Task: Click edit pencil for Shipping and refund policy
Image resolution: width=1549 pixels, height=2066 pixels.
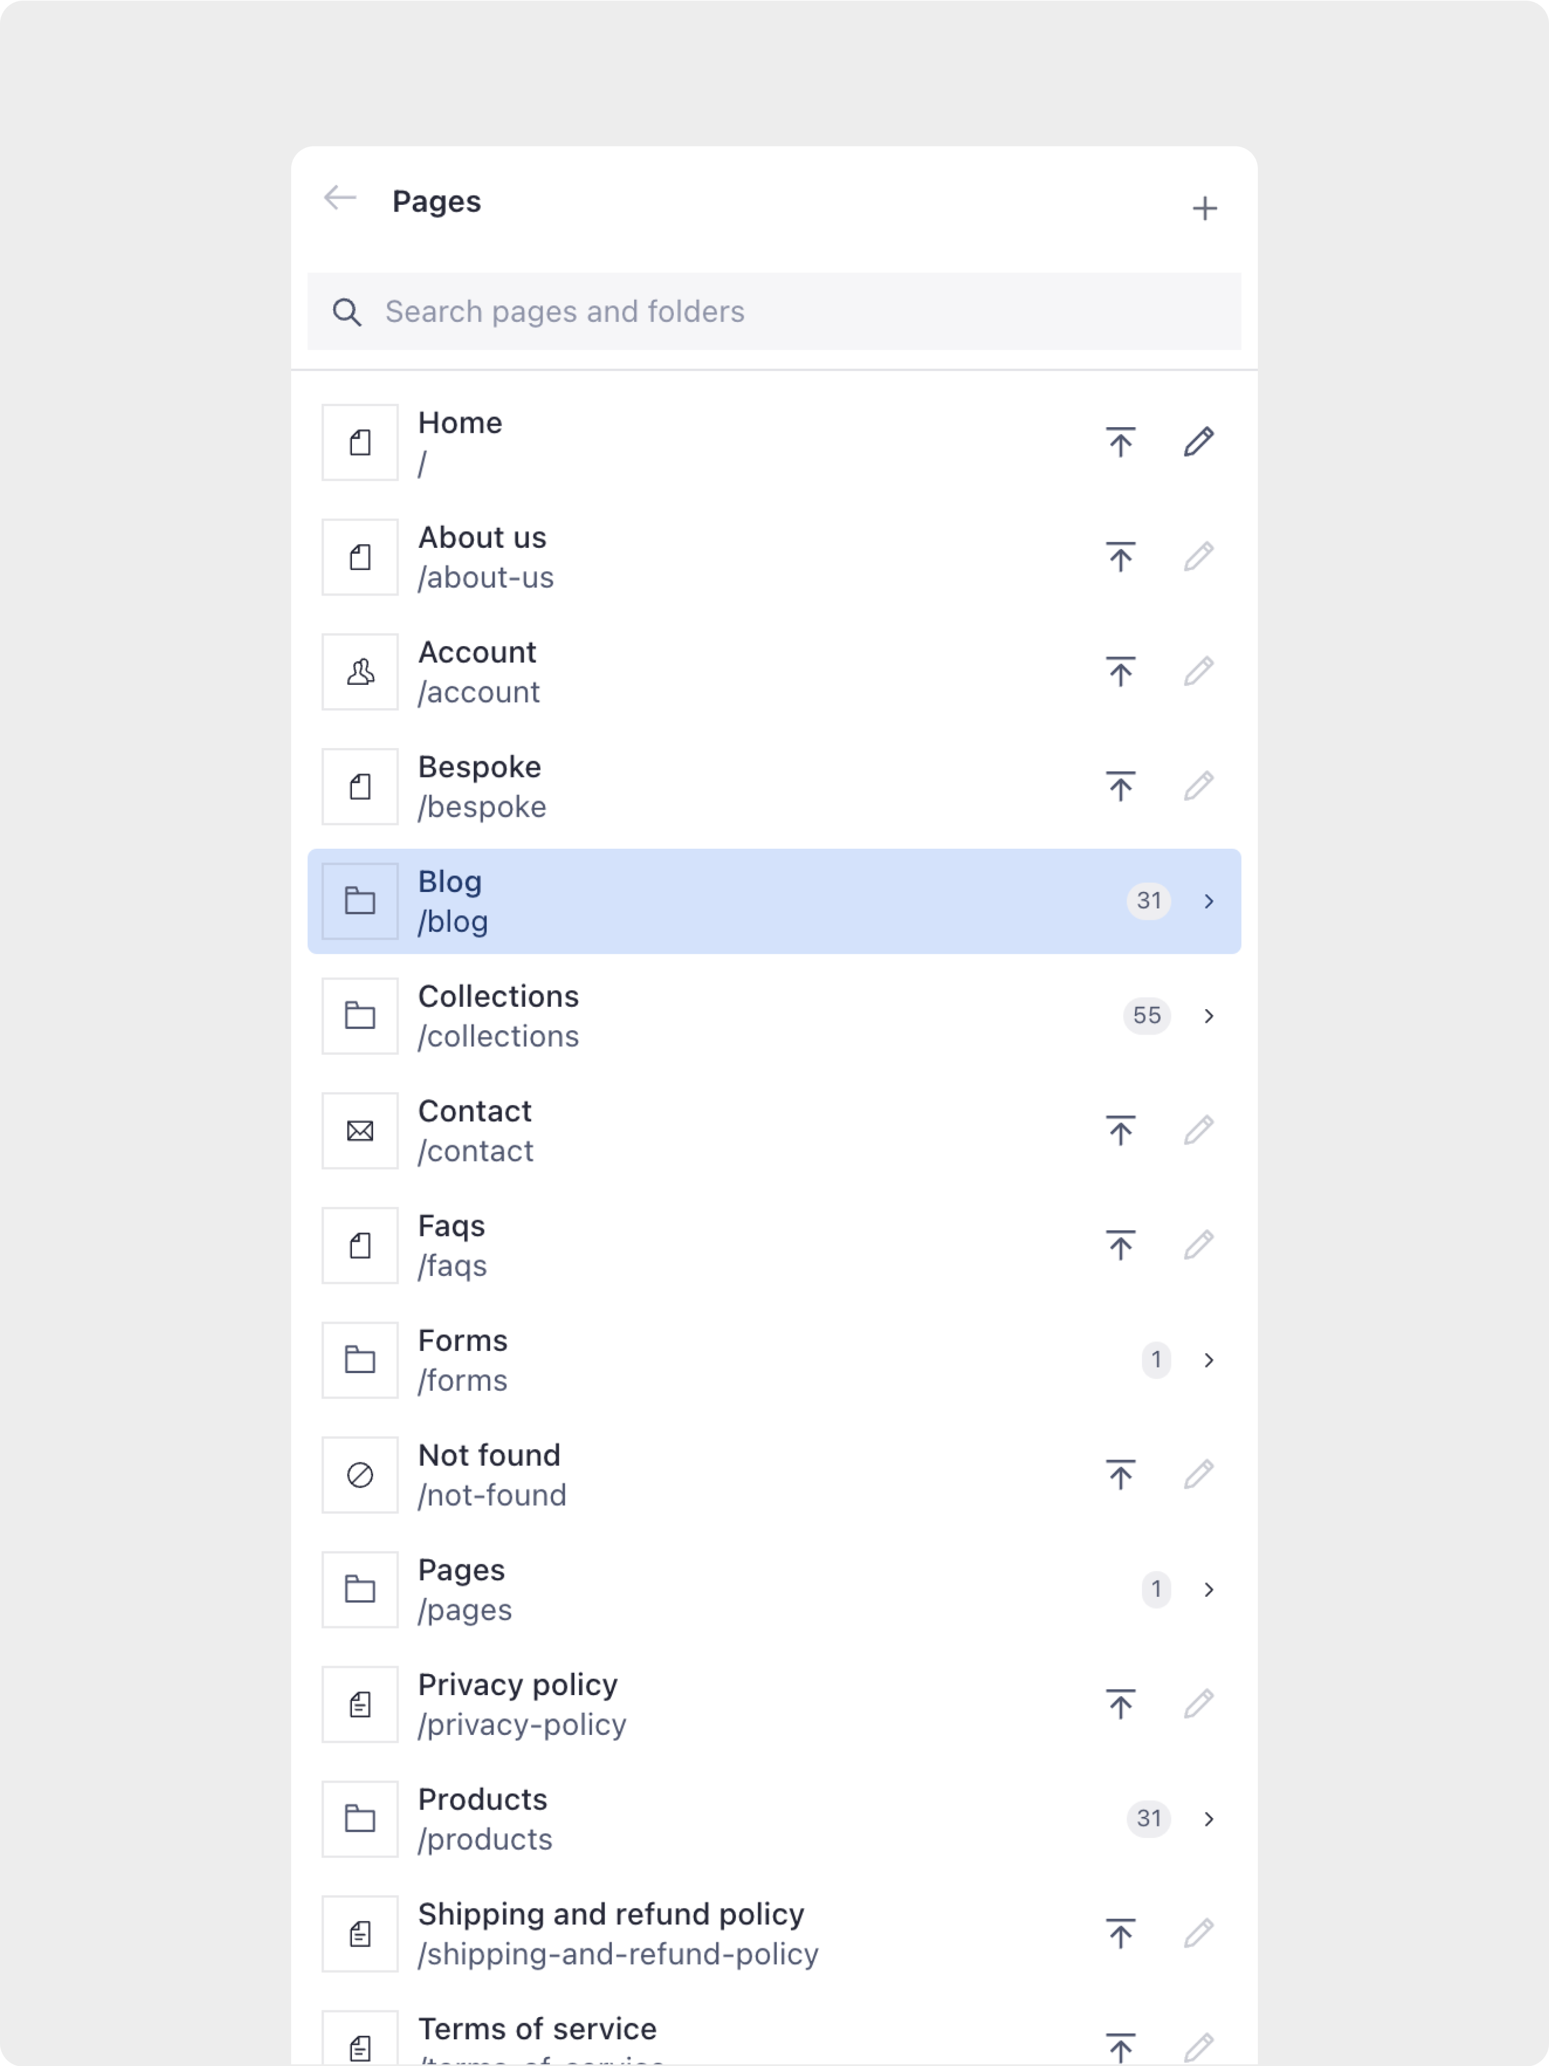Action: (1199, 1933)
